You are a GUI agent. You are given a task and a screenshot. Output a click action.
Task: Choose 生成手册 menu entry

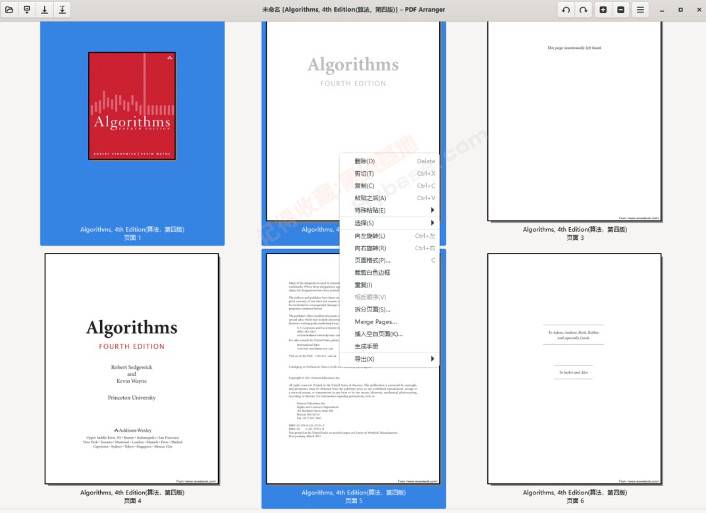pos(389,346)
